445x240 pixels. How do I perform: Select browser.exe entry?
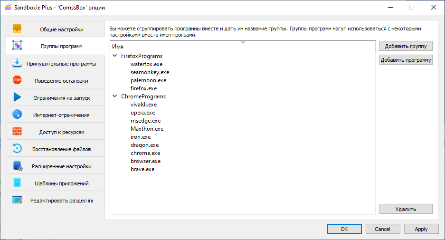pos(146,161)
